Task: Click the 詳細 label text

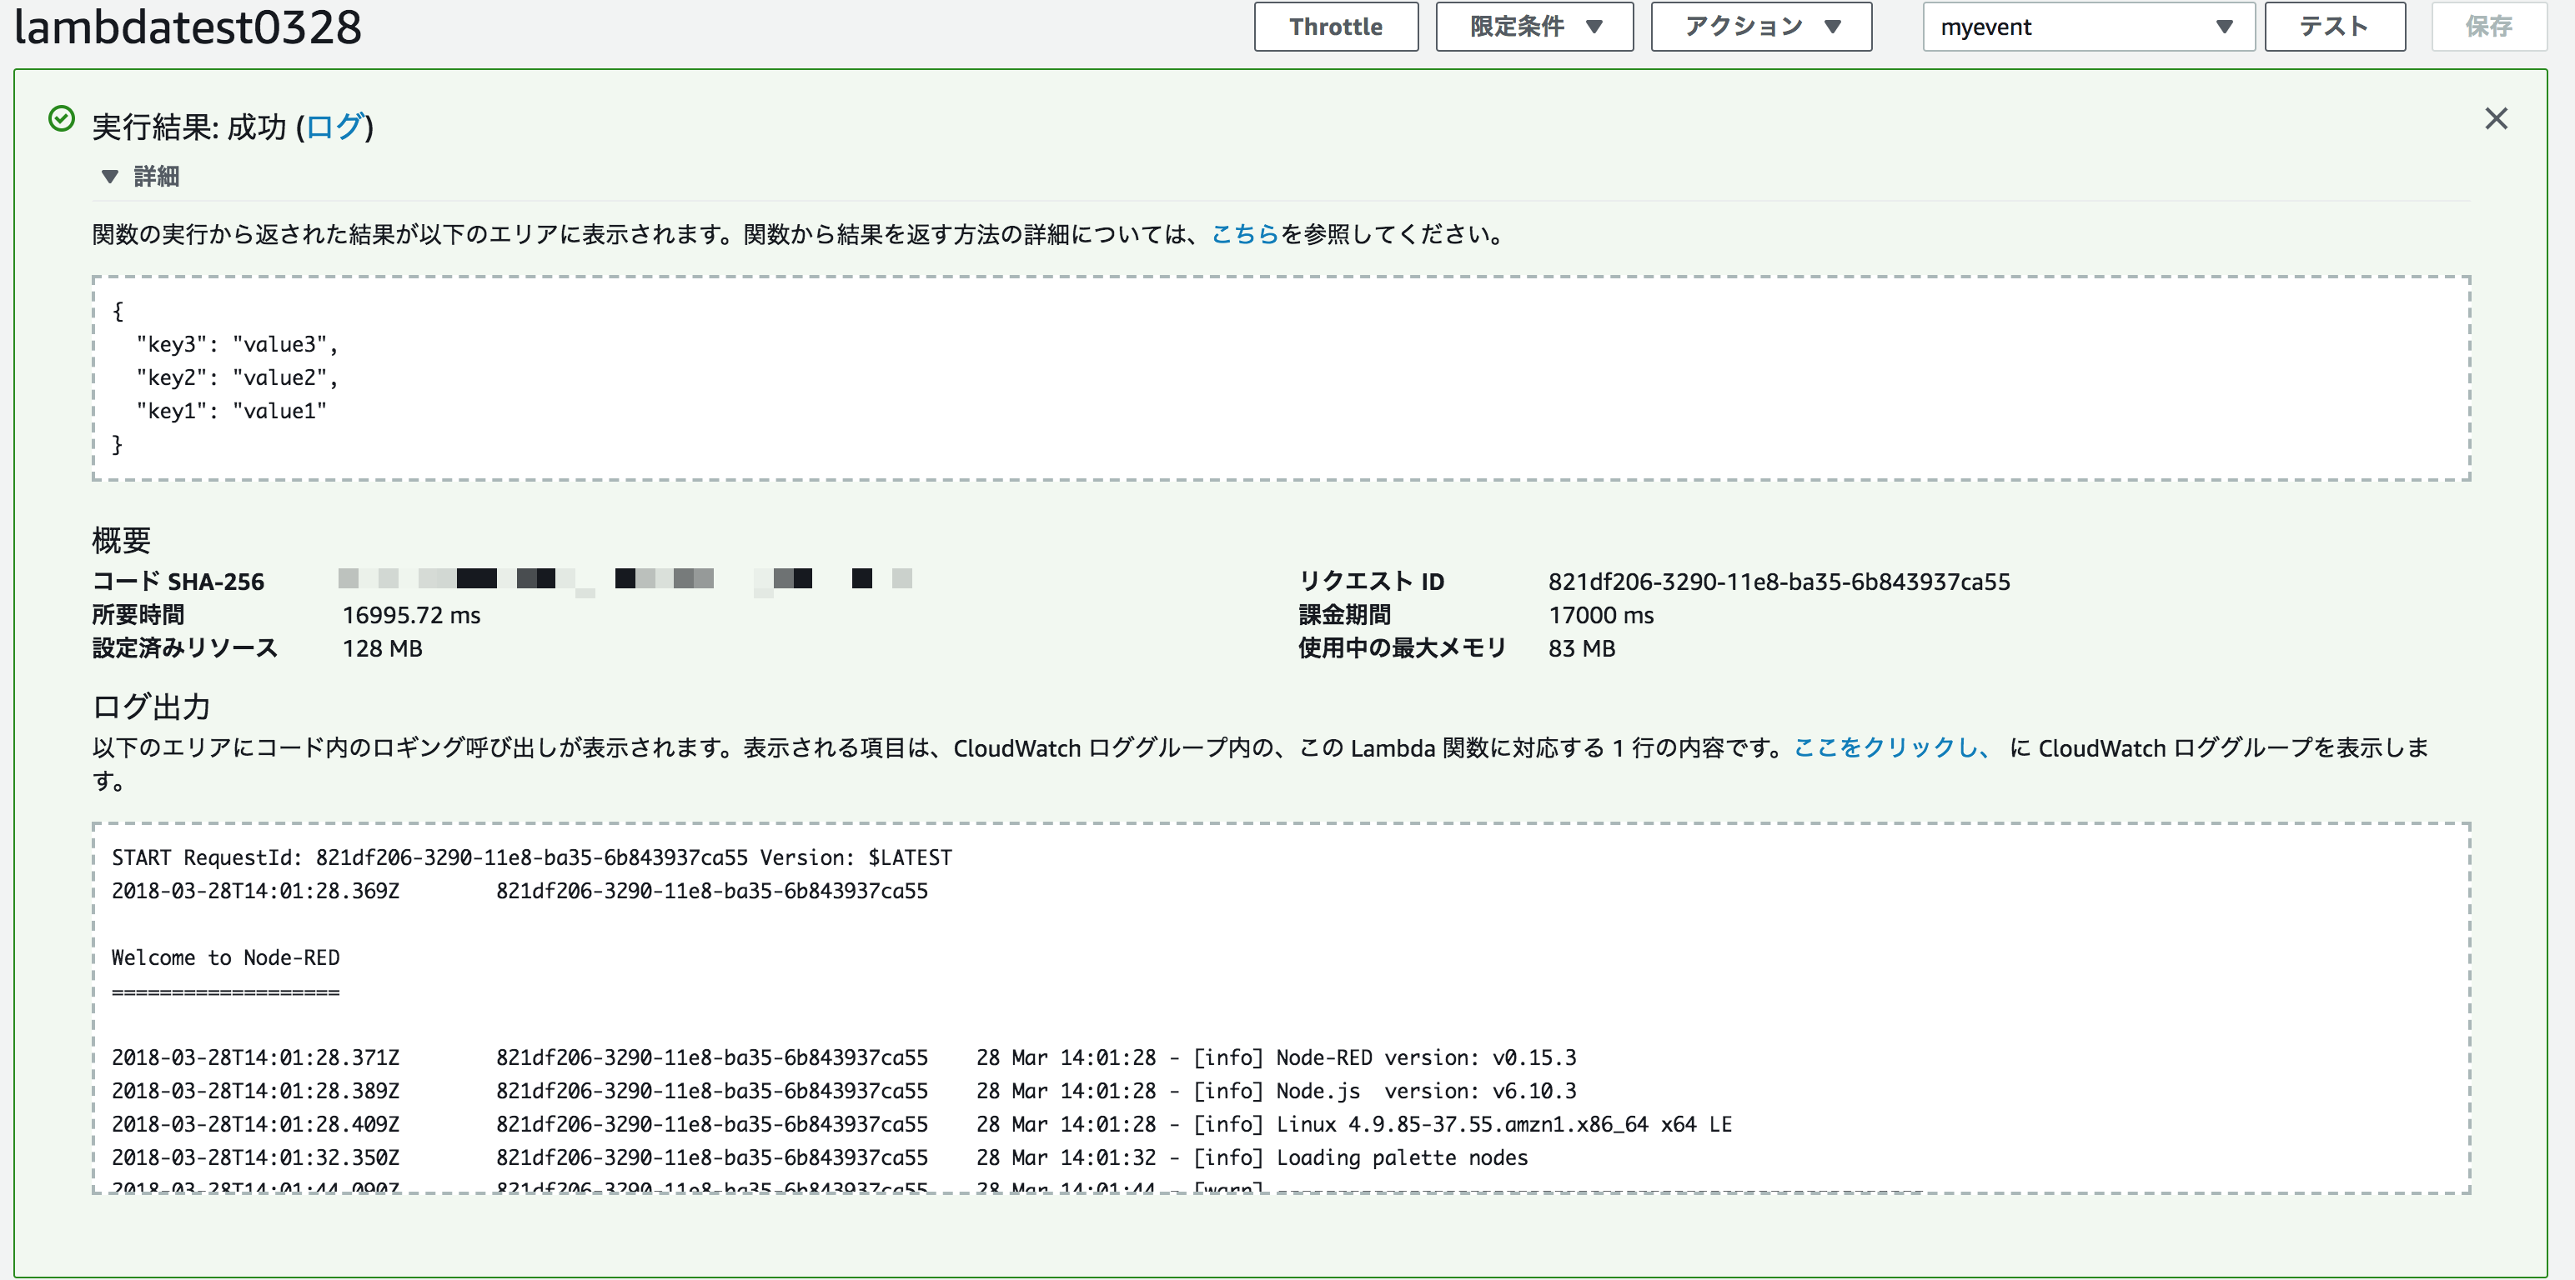Action: tap(156, 177)
